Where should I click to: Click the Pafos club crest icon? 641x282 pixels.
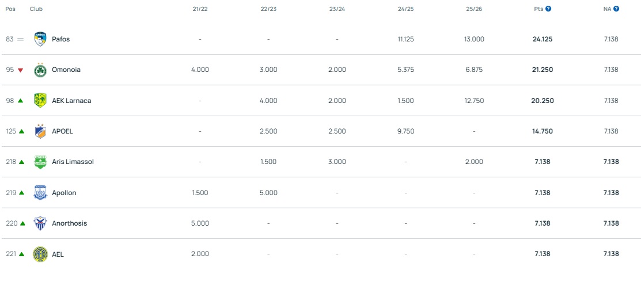40,39
